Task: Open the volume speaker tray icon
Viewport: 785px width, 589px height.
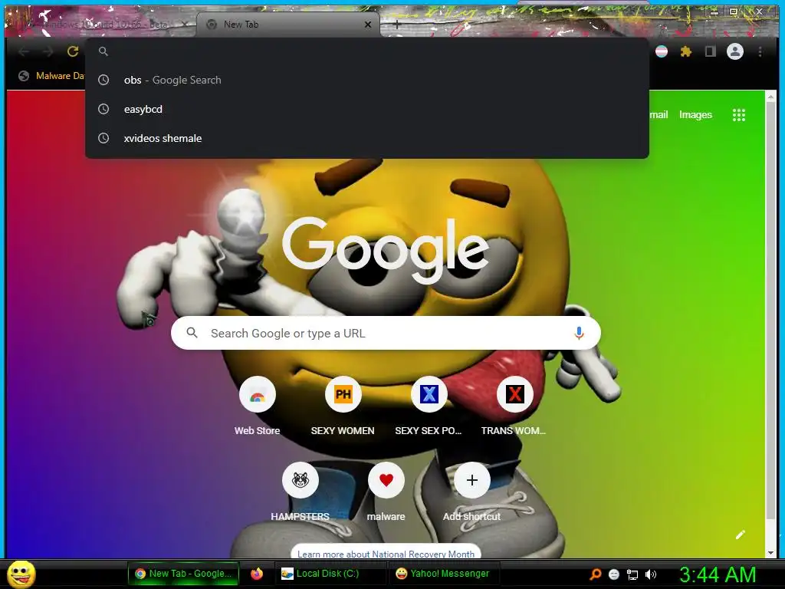Action: click(x=650, y=574)
